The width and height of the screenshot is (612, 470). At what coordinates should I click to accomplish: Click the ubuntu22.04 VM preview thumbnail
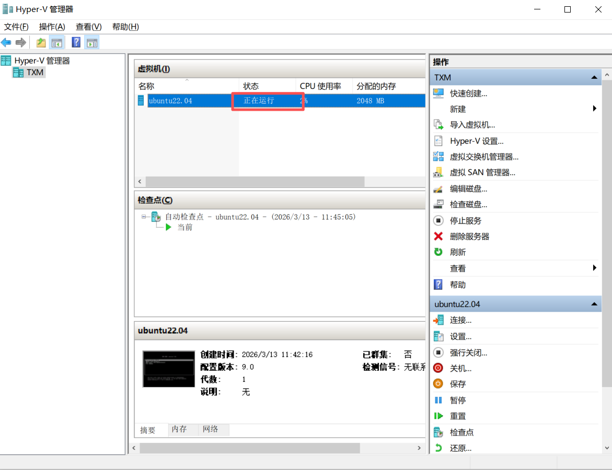[x=169, y=369]
